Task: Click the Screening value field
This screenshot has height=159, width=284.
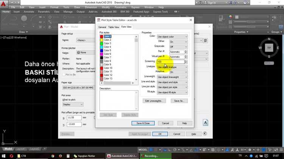Action: pos(171,62)
